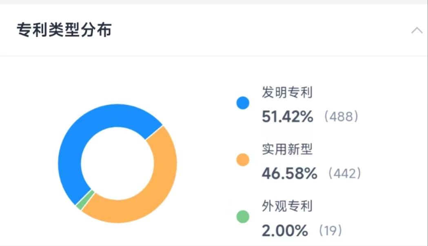Click the 2.00% percentage value
Image resolution: width=428 pixels, height=246 pixels.
[x=285, y=231]
